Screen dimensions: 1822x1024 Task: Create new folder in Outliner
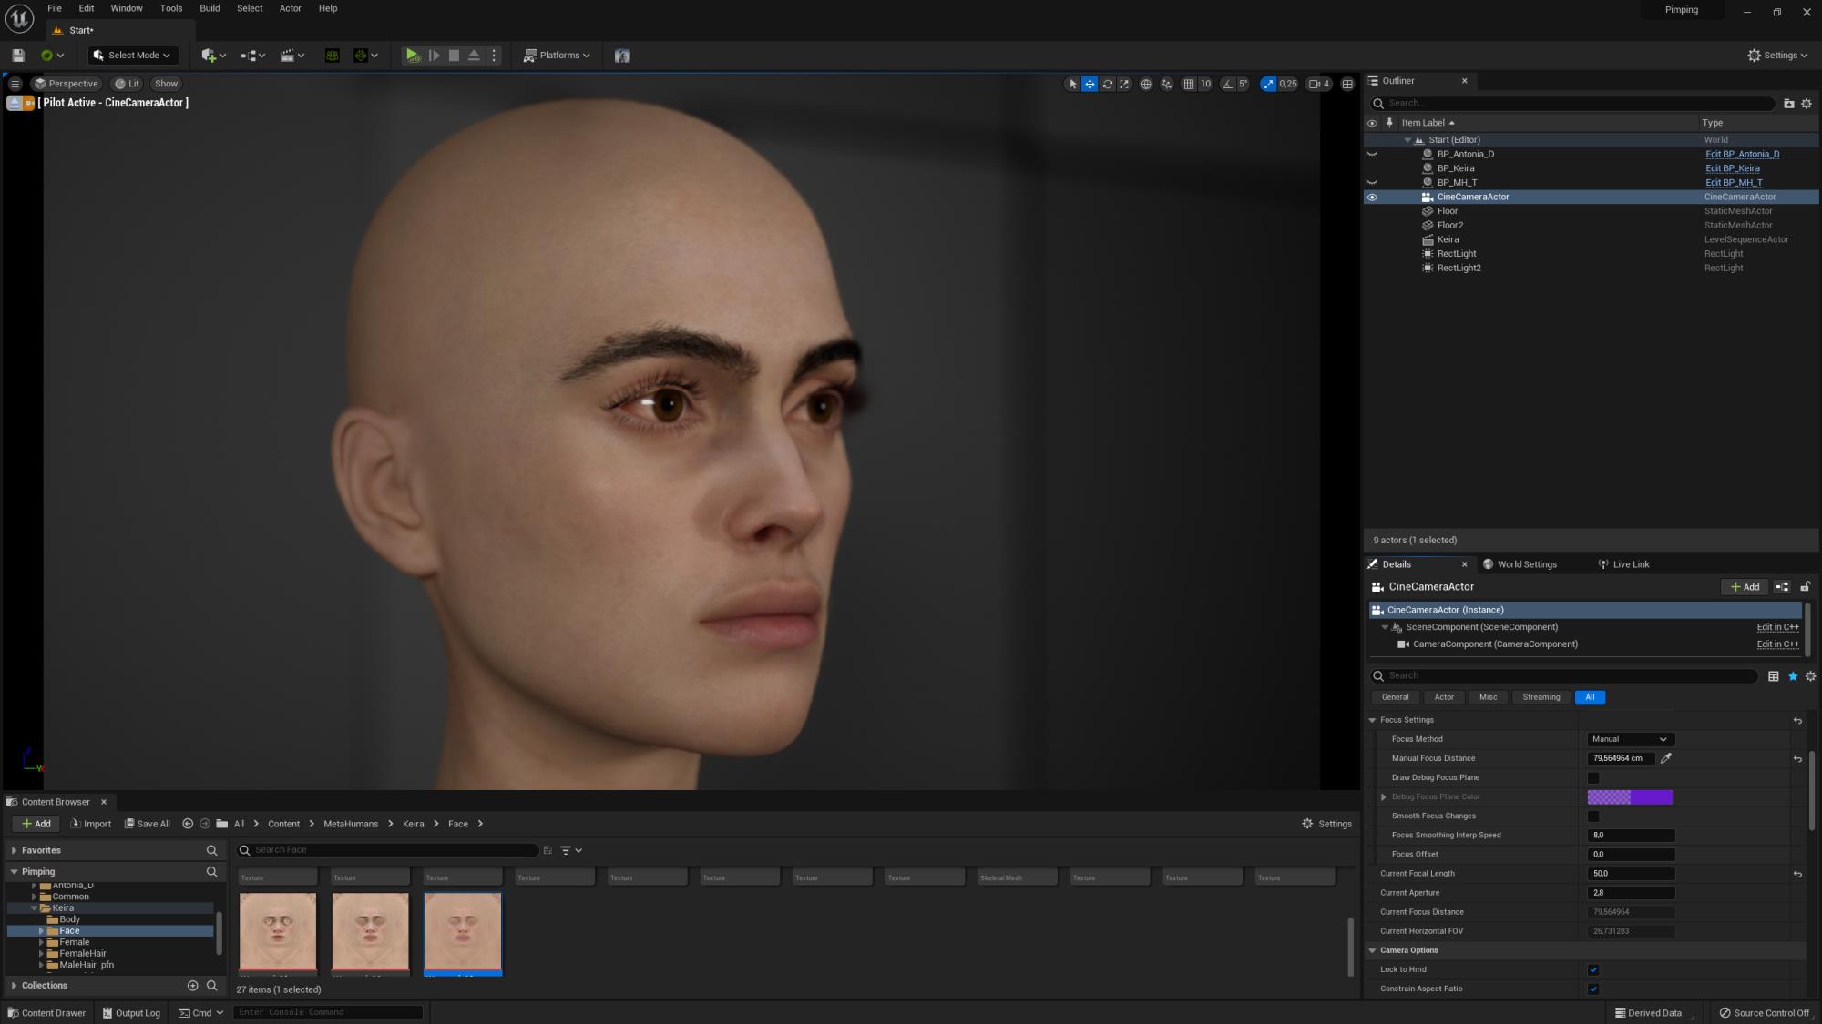pyautogui.click(x=1788, y=104)
